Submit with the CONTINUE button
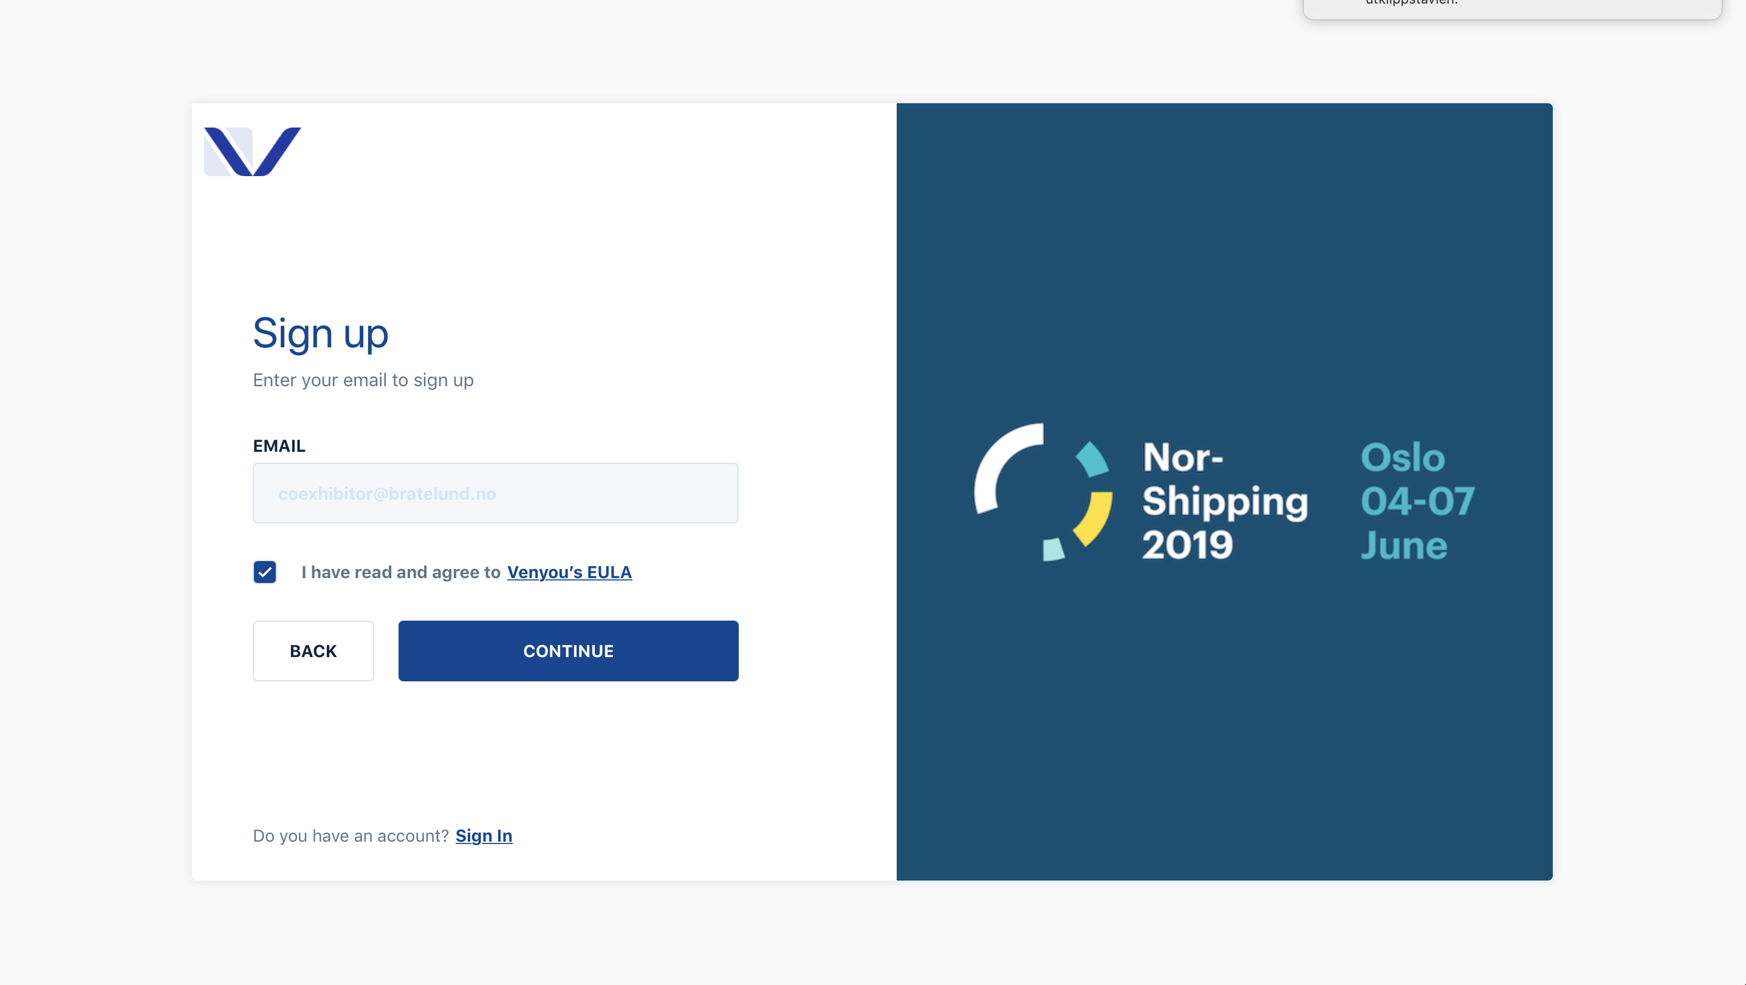The image size is (1746, 985). coord(568,651)
